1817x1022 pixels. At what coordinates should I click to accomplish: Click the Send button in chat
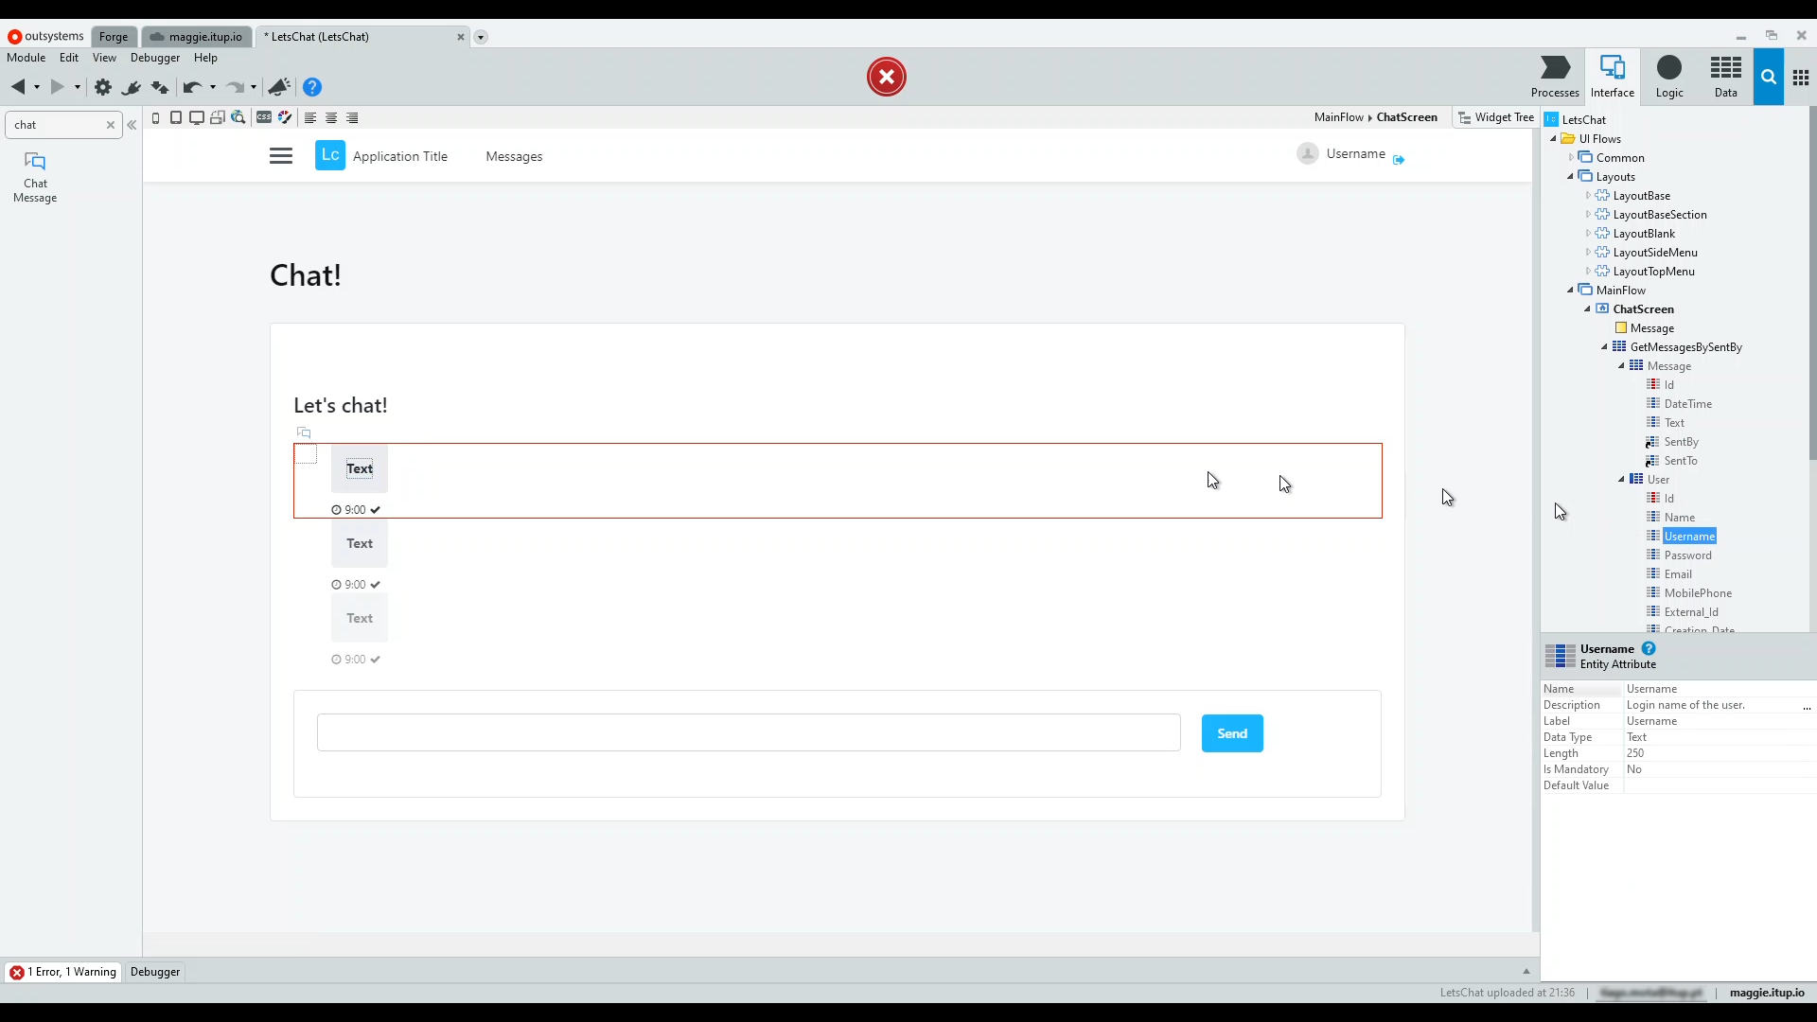1231,733
